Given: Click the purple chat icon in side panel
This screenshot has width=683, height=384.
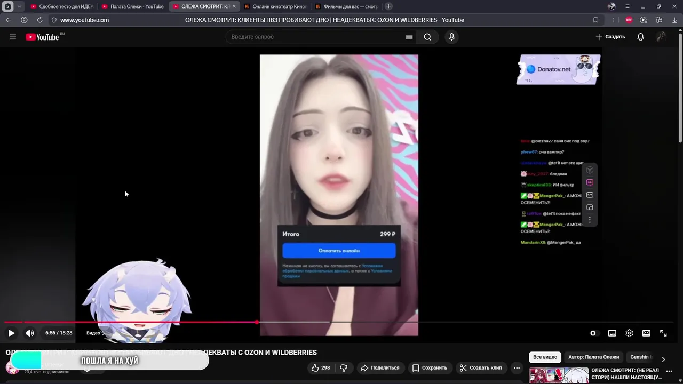Looking at the screenshot, I should [x=590, y=182].
